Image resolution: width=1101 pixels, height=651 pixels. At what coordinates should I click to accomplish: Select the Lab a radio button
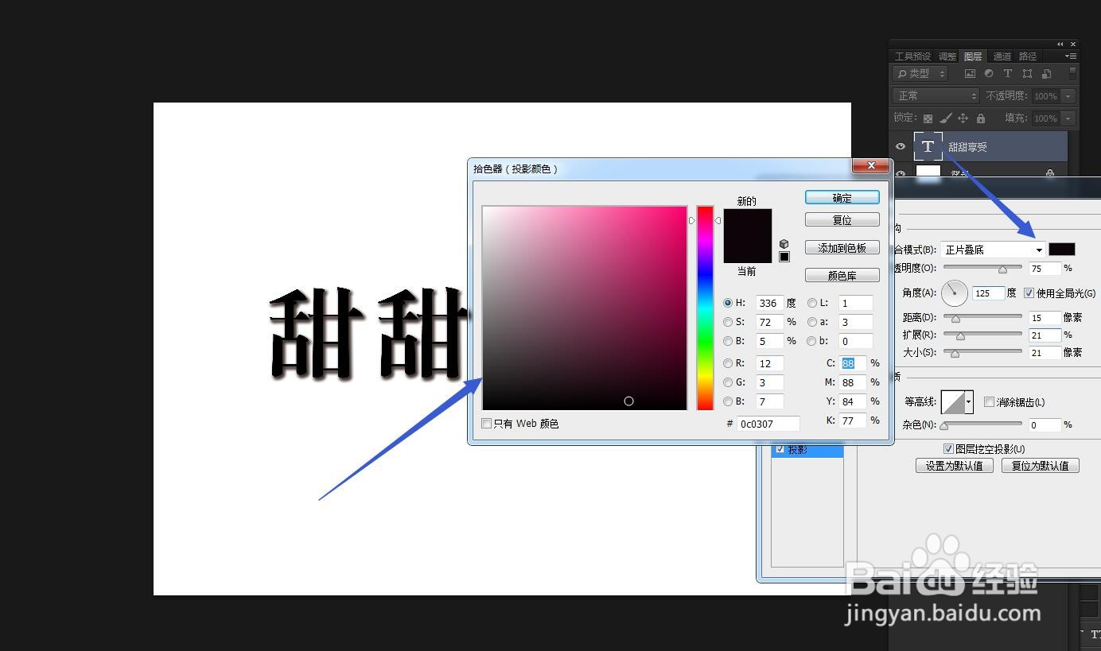tap(812, 322)
